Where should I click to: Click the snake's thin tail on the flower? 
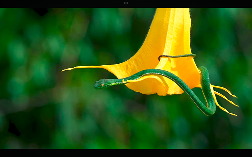pos(176,56)
